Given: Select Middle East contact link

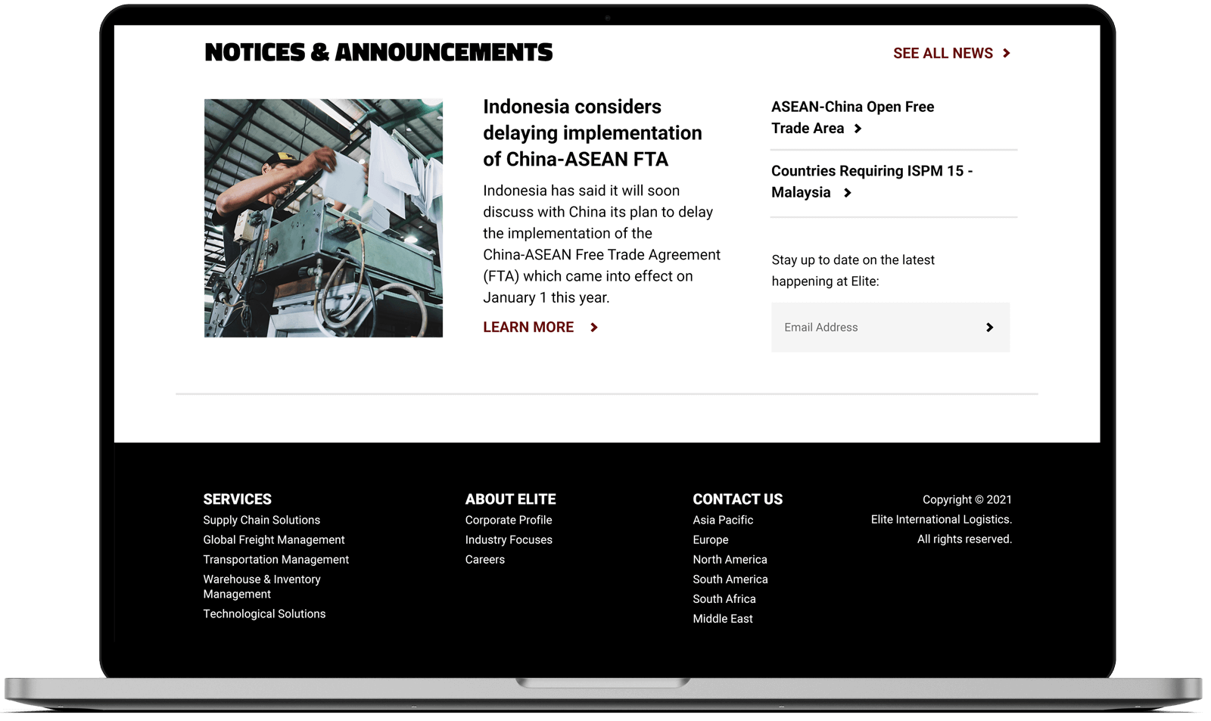Looking at the screenshot, I should point(723,619).
